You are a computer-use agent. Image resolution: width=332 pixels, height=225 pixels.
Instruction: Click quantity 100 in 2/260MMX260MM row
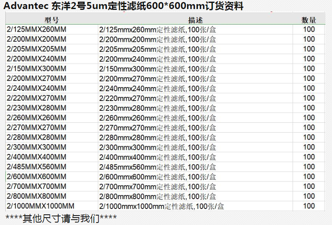[x=309, y=117]
